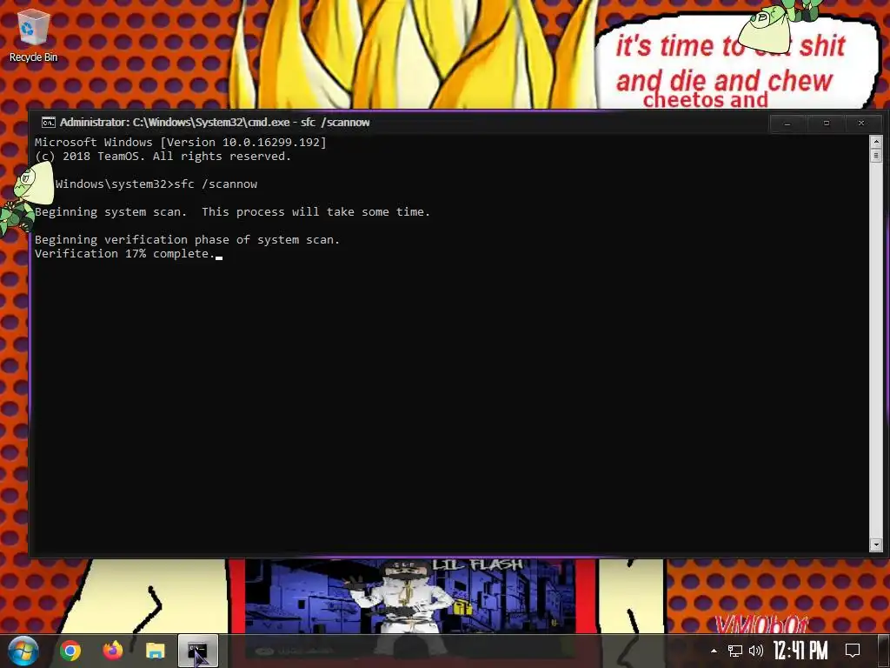Click the 'Verification 17% complete.' line
This screenshot has width=890, height=668.
coord(125,254)
